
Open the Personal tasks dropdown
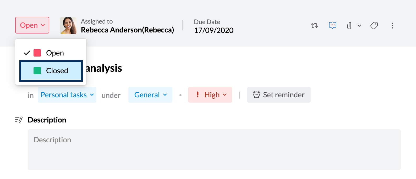coord(67,95)
